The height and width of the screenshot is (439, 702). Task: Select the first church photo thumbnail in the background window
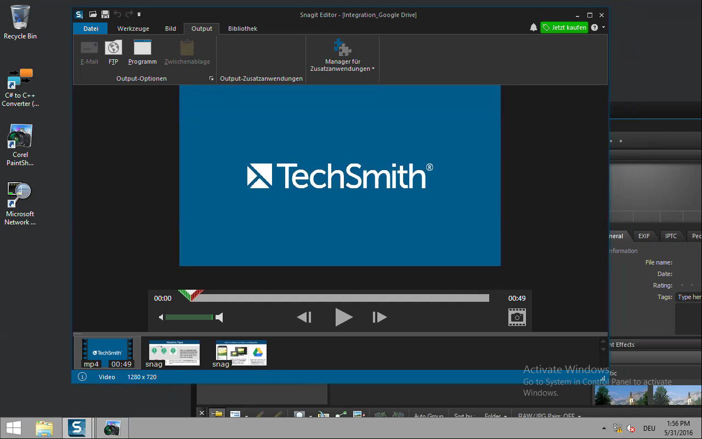tap(621, 395)
